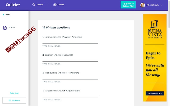Click answer field for Spanish question

pyautogui.click(x=70, y=59)
